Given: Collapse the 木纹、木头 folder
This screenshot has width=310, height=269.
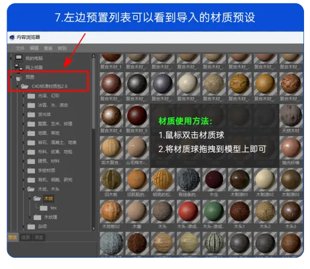Looking at the screenshot, I should [x=23, y=189].
